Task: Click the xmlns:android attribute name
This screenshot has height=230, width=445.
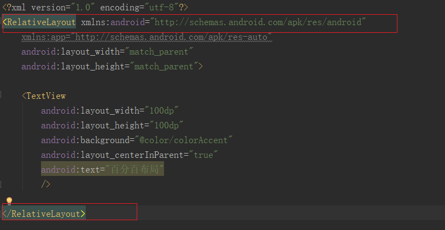Action: [113, 22]
